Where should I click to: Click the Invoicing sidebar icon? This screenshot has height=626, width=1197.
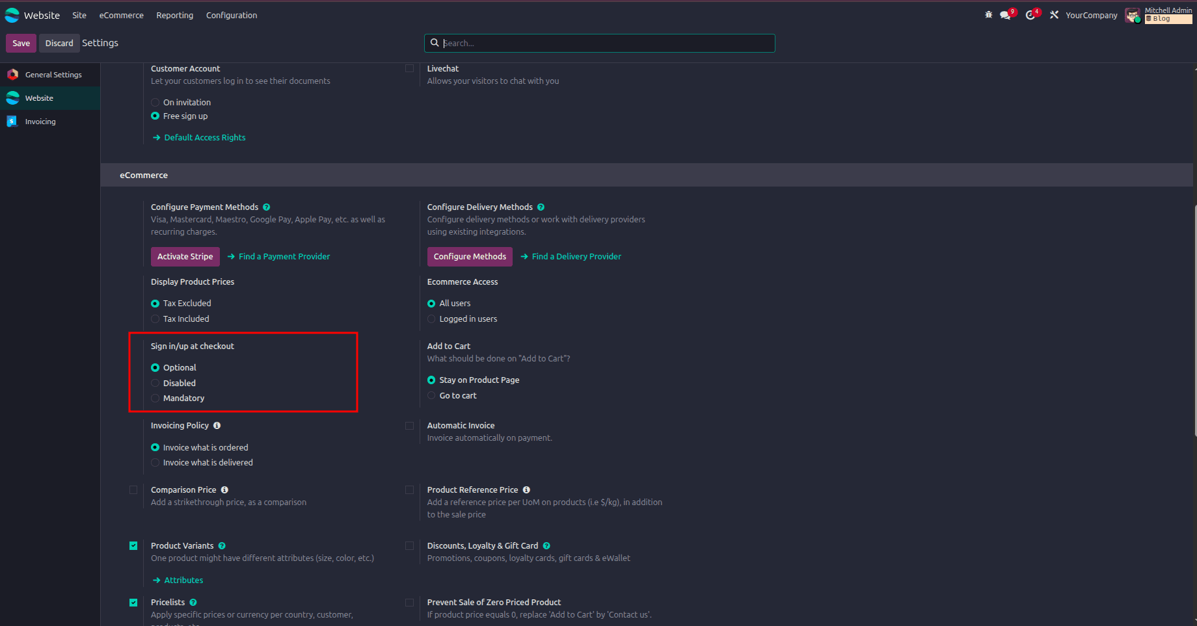(x=12, y=122)
